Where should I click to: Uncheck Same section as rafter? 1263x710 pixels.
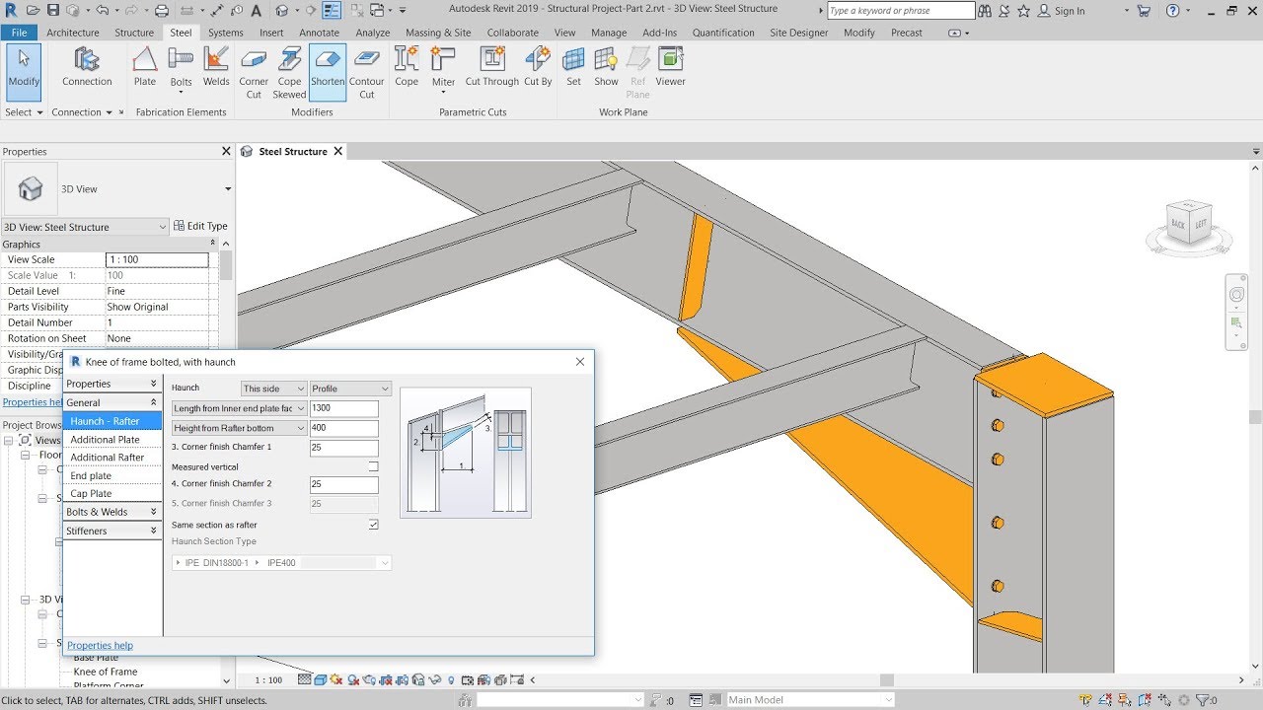pos(373,524)
